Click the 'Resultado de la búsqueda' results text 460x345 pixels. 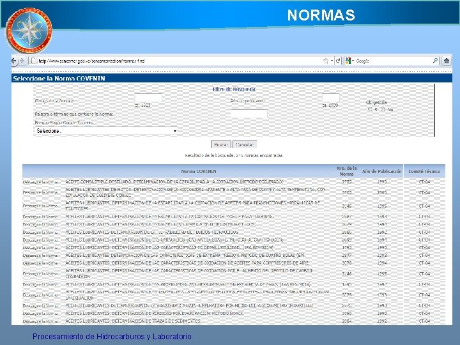pyautogui.click(x=234, y=155)
